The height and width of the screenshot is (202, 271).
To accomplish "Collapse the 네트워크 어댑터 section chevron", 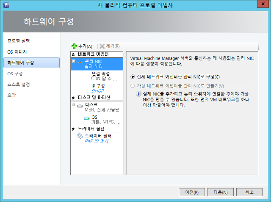I will [x=73, y=55].
